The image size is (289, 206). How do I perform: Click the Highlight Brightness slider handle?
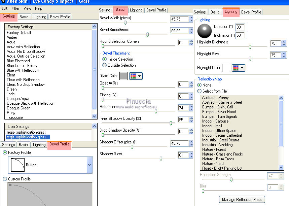click(x=250, y=47)
